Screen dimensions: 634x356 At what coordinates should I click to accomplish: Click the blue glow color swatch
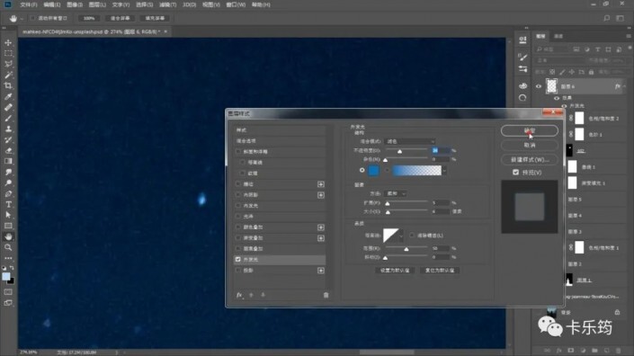(x=373, y=171)
